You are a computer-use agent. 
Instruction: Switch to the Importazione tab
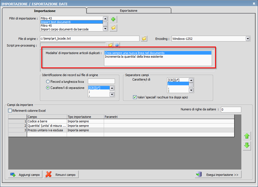click(x=45, y=11)
